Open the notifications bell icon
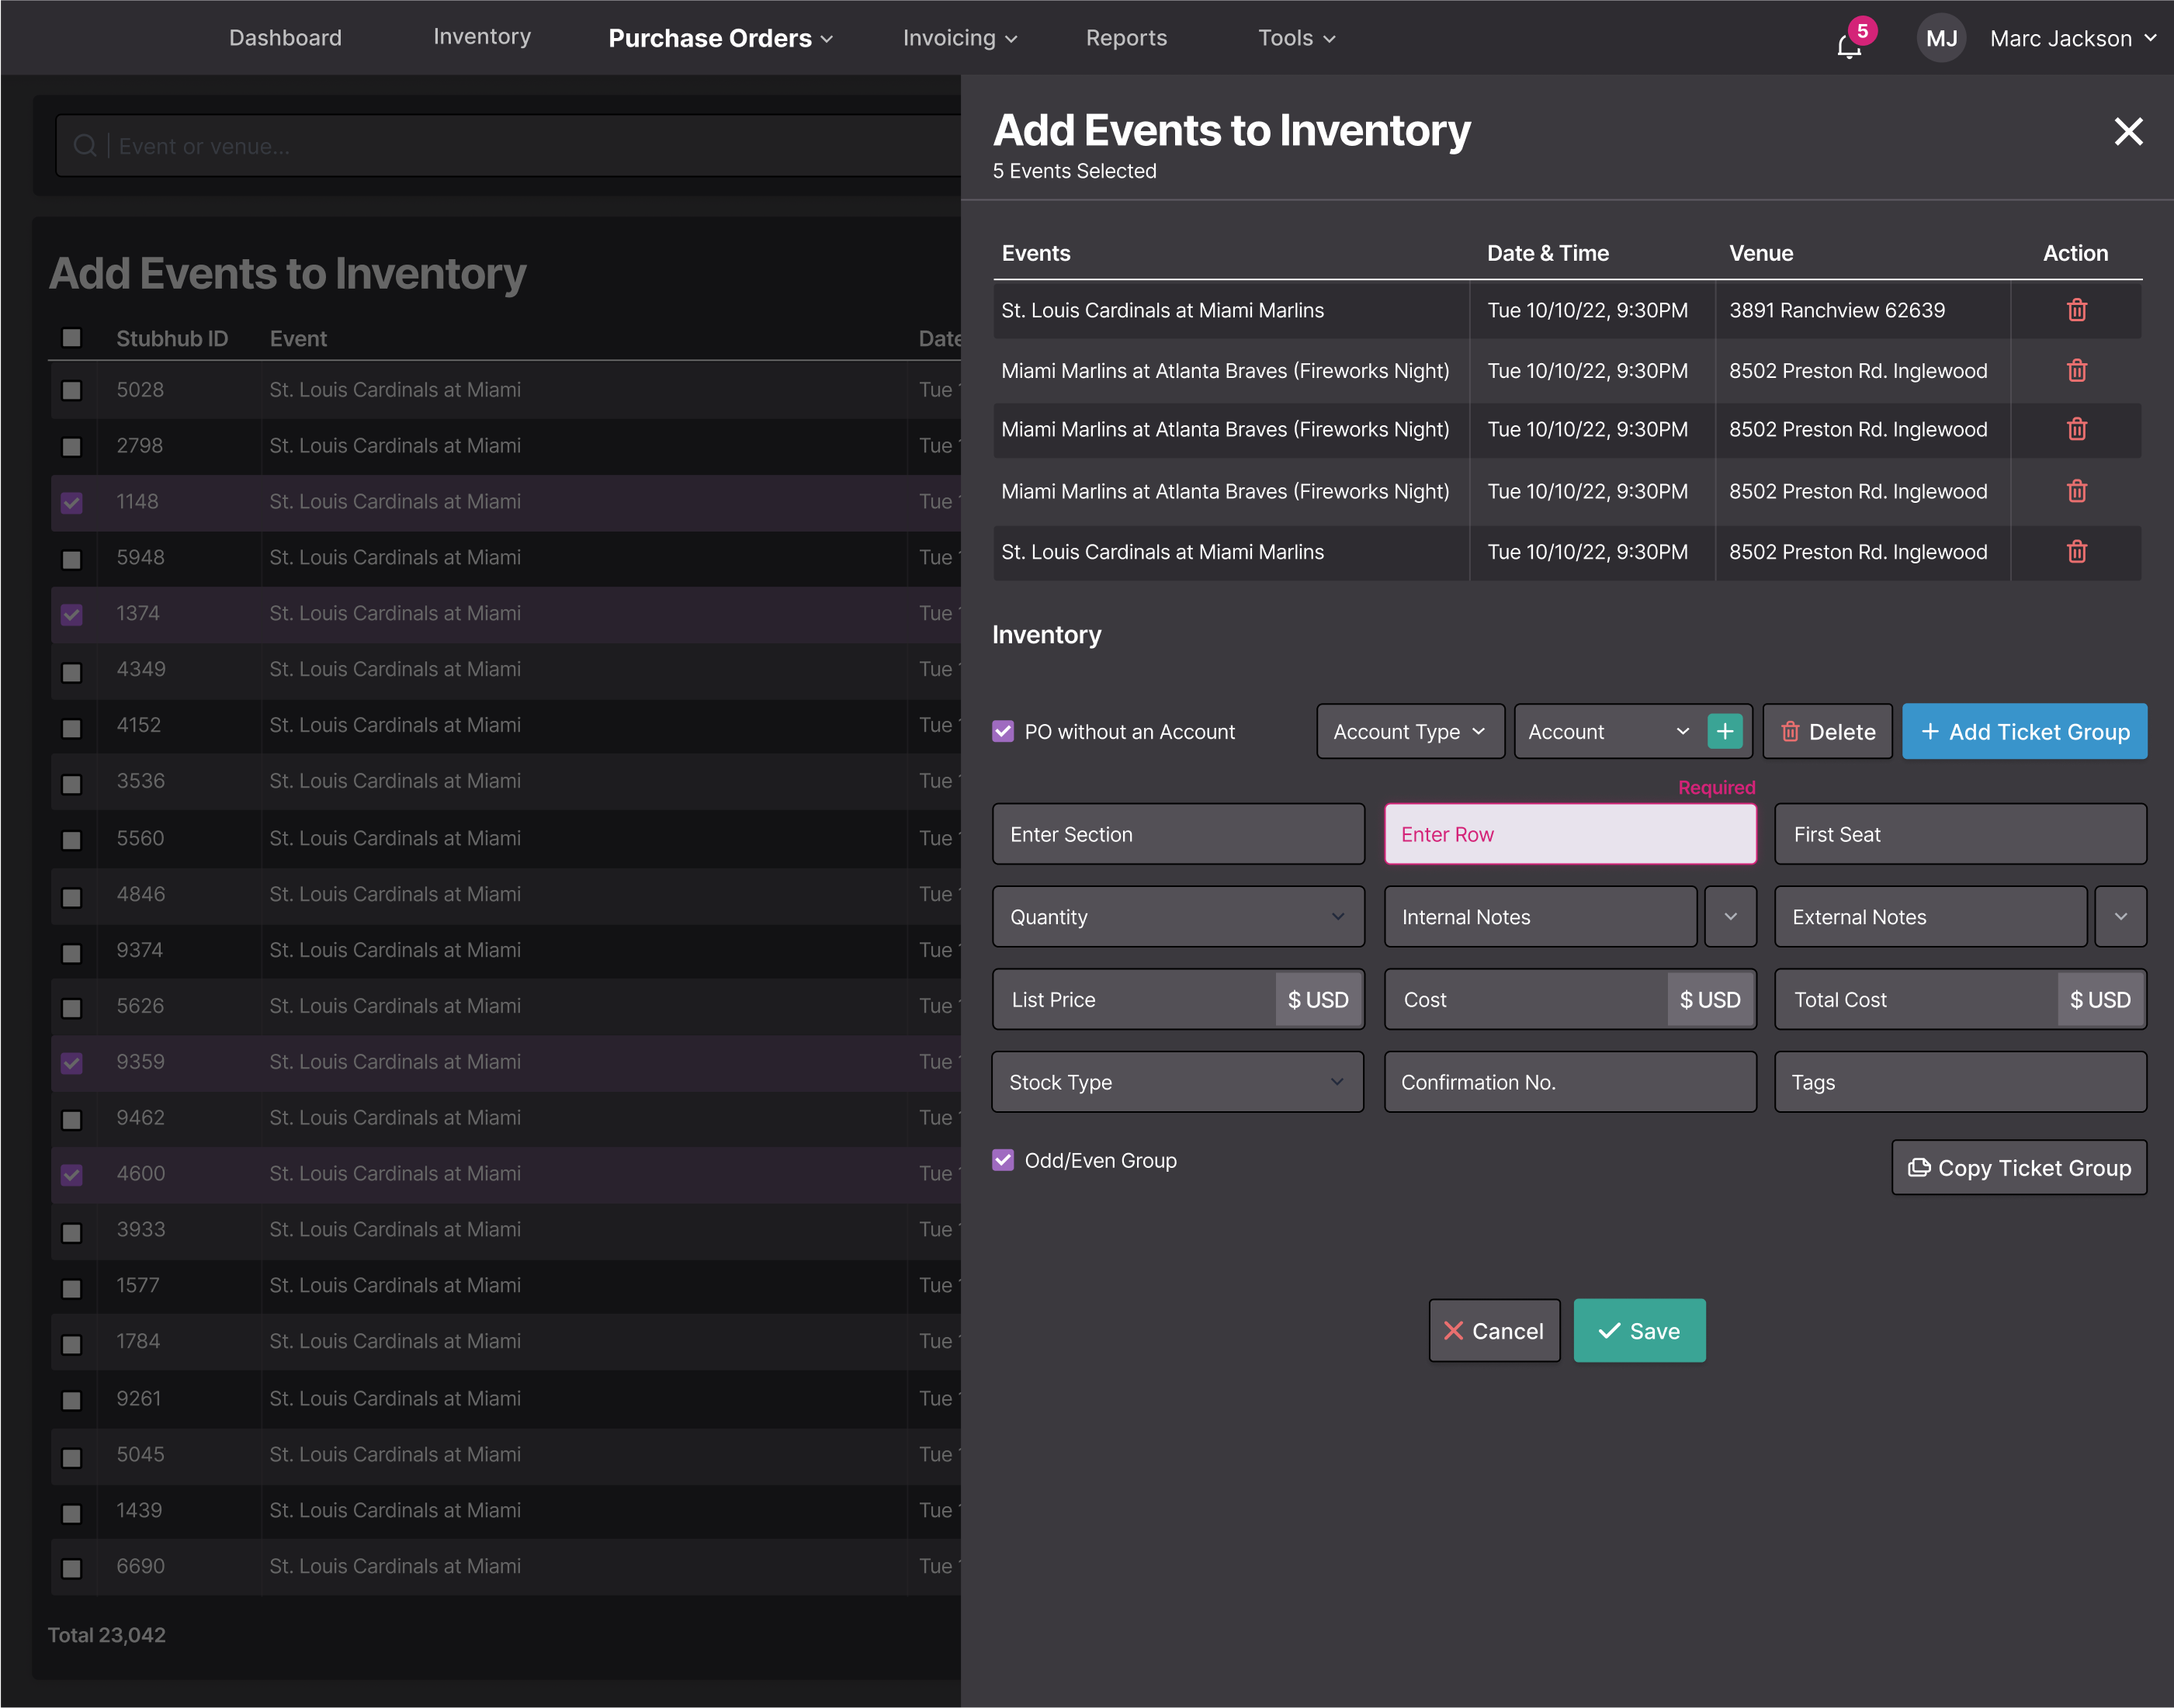2174x1708 pixels. pos(1848,45)
